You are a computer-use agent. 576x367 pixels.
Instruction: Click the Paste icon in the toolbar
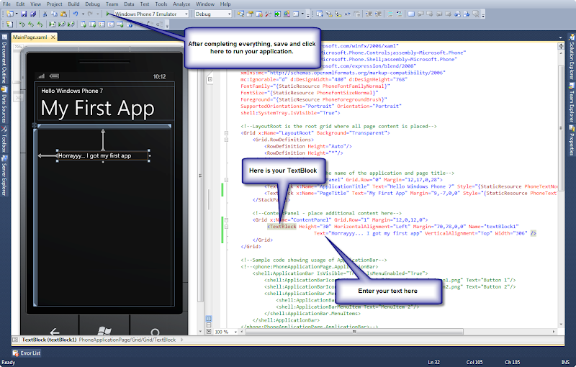(x=63, y=14)
